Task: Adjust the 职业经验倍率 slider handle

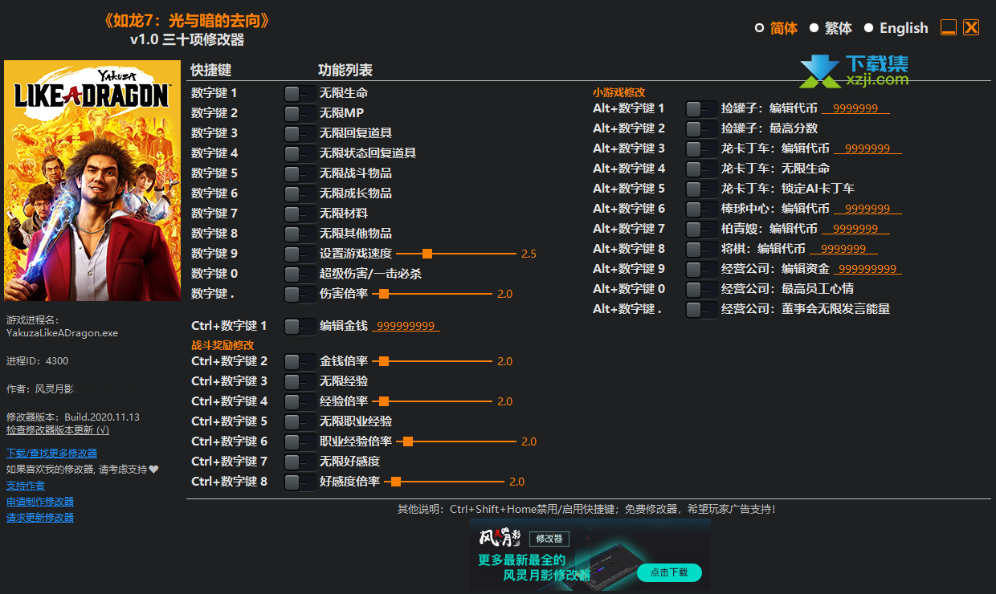Action: click(x=408, y=441)
